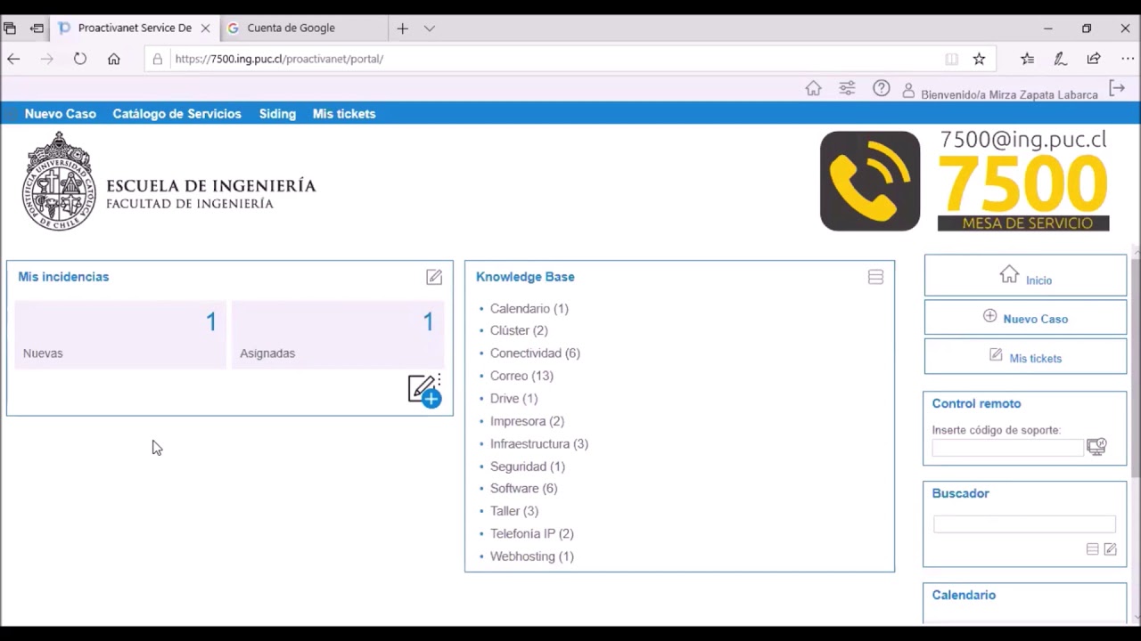Open the user profile icon beside Bienvenido/a
Image resolution: width=1141 pixels, height=641 pixels.
coord(908,91)
